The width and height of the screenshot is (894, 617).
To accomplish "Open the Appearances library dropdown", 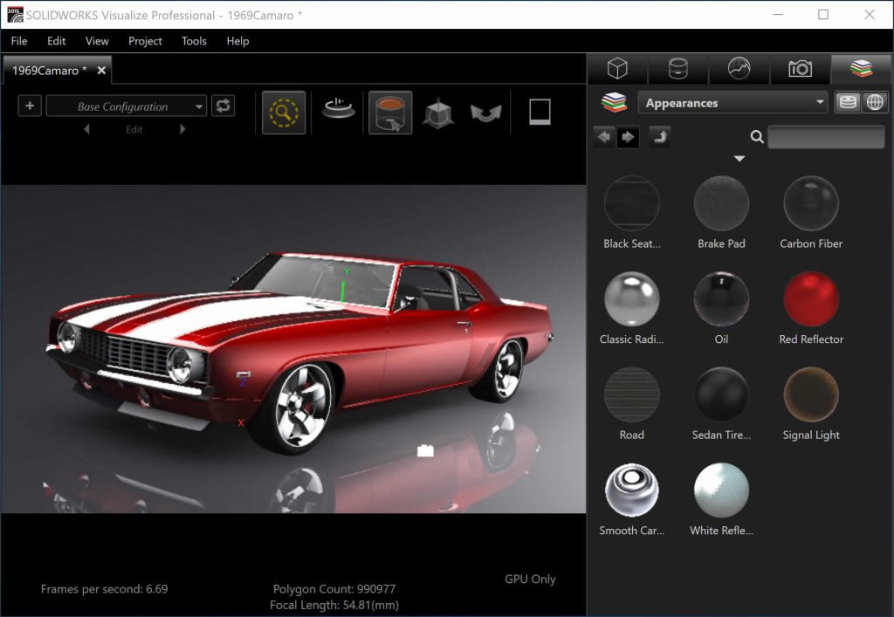I will point(732,102).
